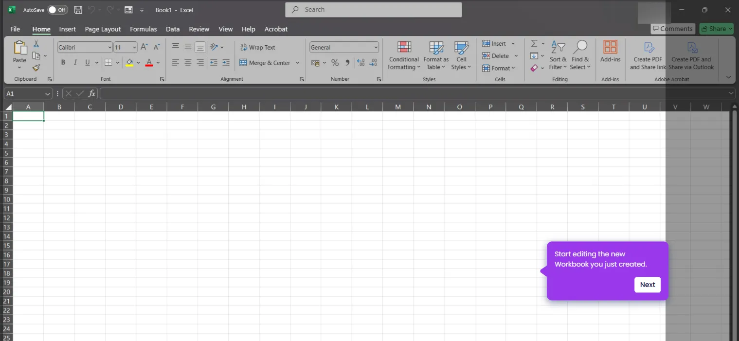The height and width of the screenshot is (341, 739).
Task: Align text to the right
Action: pos(200,63)
